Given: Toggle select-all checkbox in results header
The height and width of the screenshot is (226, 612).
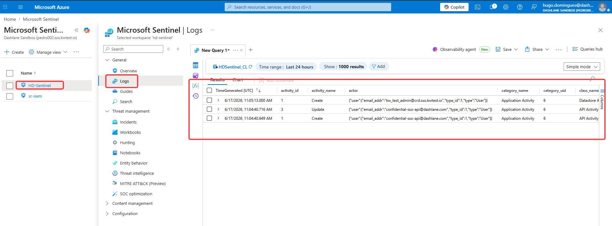Looking at the screenshot, I should tap(209, 91).
